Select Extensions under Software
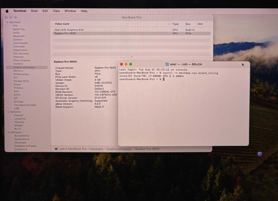278x201 pixels. pyautogui.click(x=21, y=149)
